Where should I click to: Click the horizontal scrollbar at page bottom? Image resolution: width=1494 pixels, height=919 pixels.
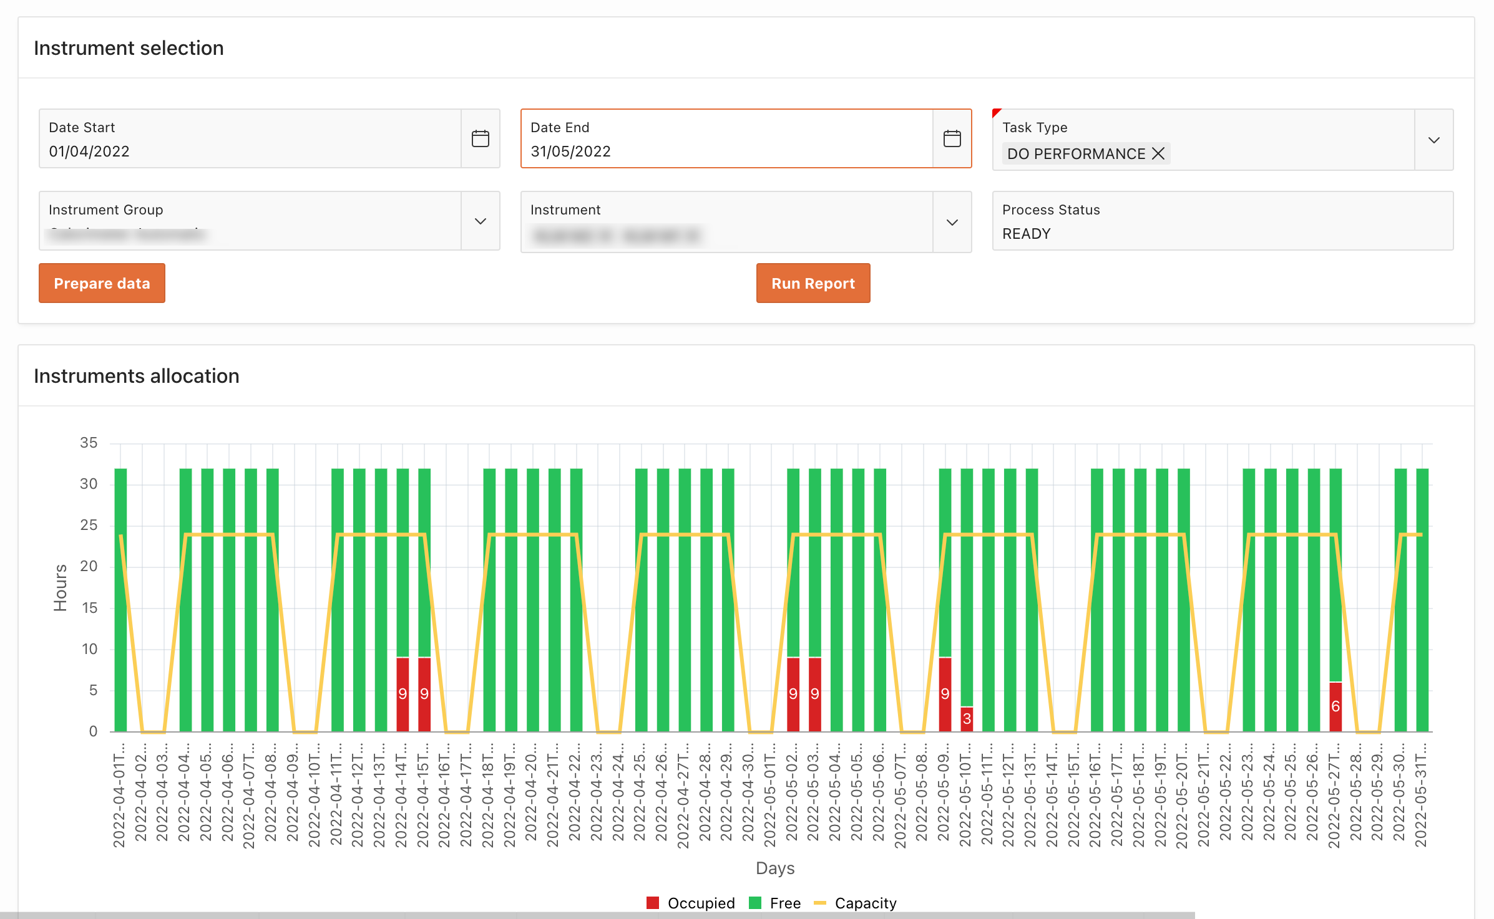[597, 915]
